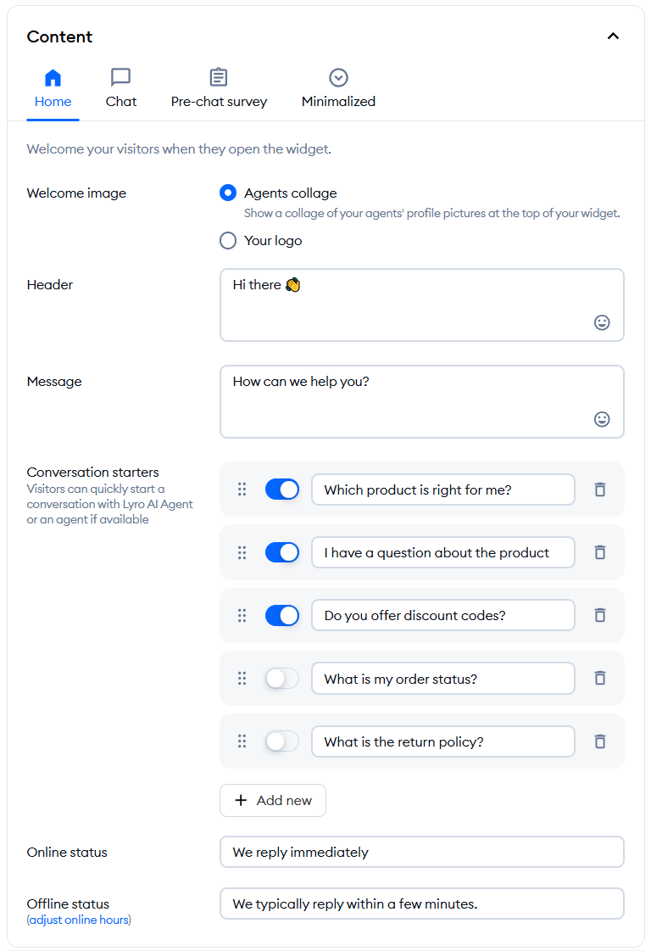The width and height of the screenshot is (651, 951).
Task: Delete the 'What is the return policy?' starter
Action: pos(599,741)
